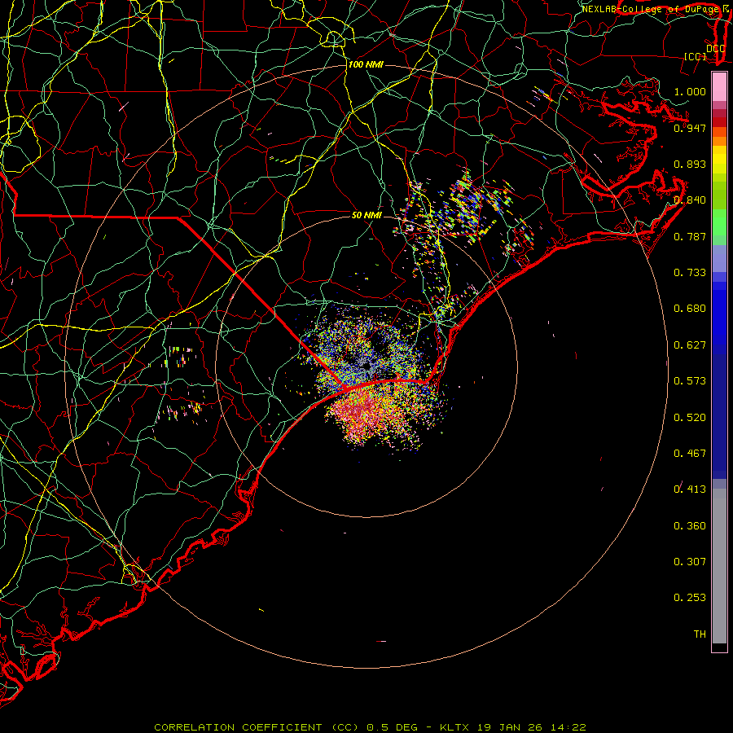
Task: Select the 0.627 color scale value
Action: pos(690,345)
